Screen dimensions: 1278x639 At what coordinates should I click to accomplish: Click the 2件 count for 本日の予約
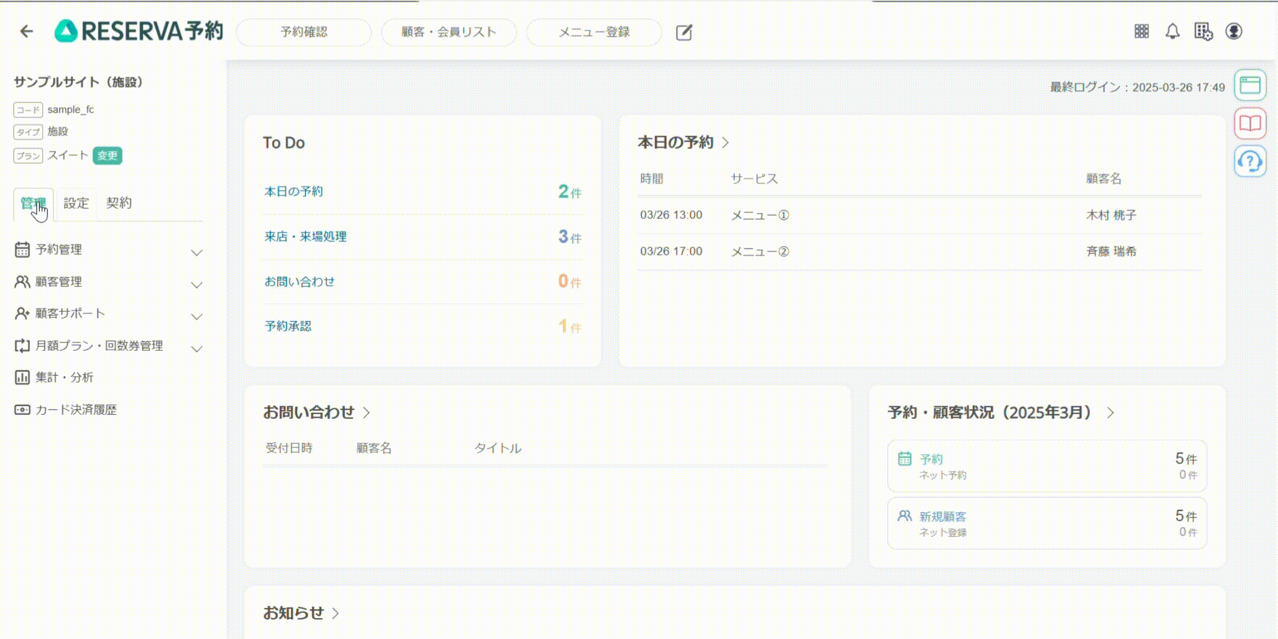[570, 192]
